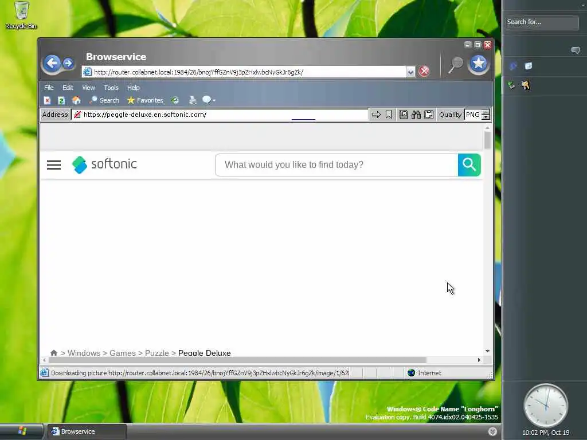Click the bookmark icon beside the Address field
The height and width of the screenshot is (440, 587).
(x=389, y=115)
